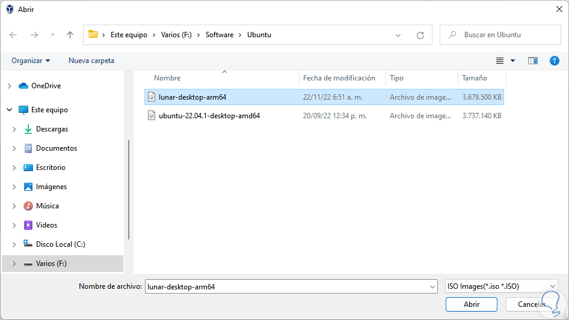Open help with the question mark icon
This screenshot has width=569, height=320.
[x=555, y=61]
